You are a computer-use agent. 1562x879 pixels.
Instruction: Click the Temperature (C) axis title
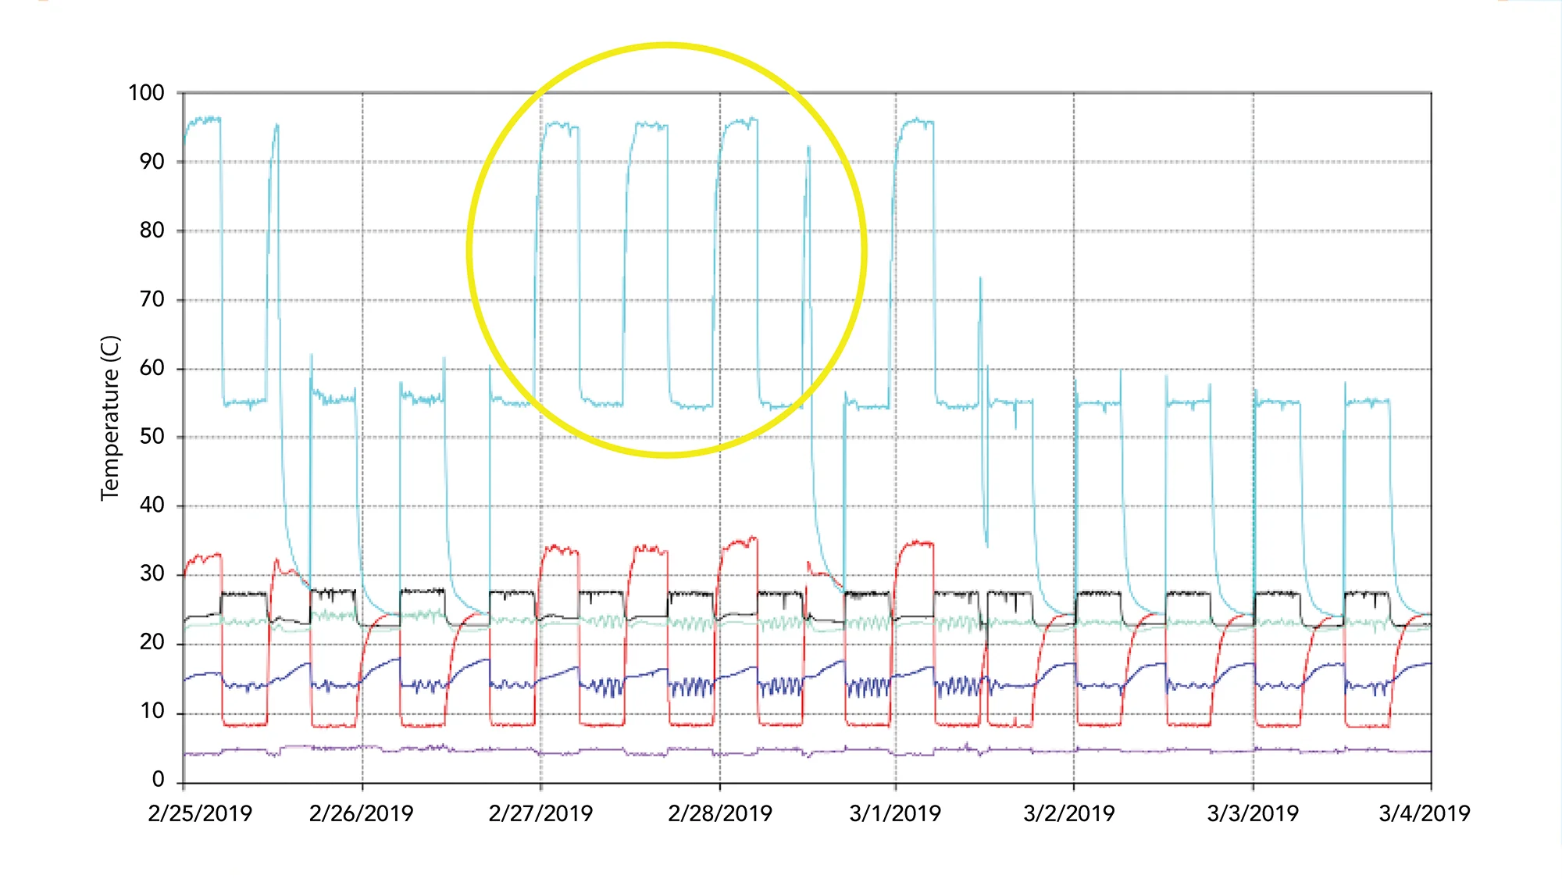pyautogui.click(x=110, y=418)
